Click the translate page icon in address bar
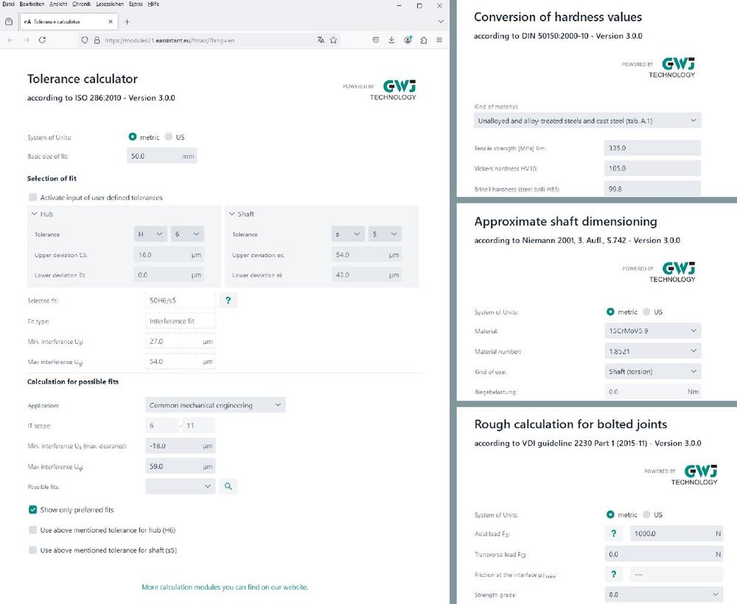The width and height of the screenshot is (737, 604). click(x=321, y=40)
